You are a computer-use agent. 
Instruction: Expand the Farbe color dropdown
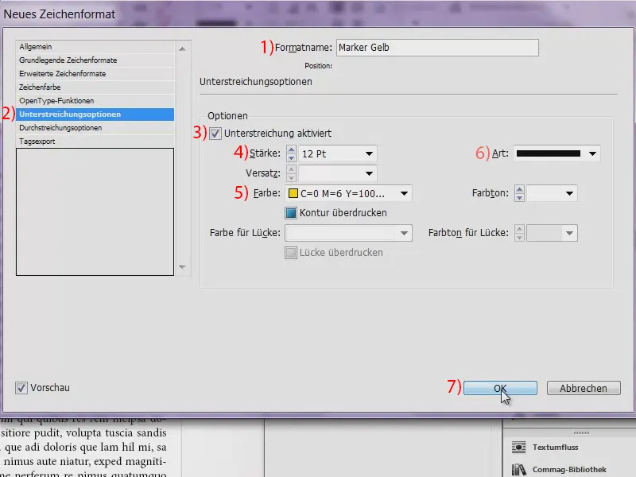point(404,193)
